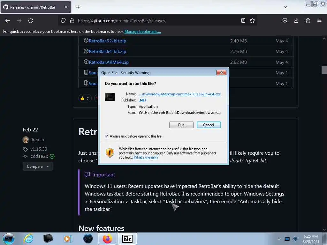Click the list all tabs chevron
This screenshot has height=245, width=327.
285,7
